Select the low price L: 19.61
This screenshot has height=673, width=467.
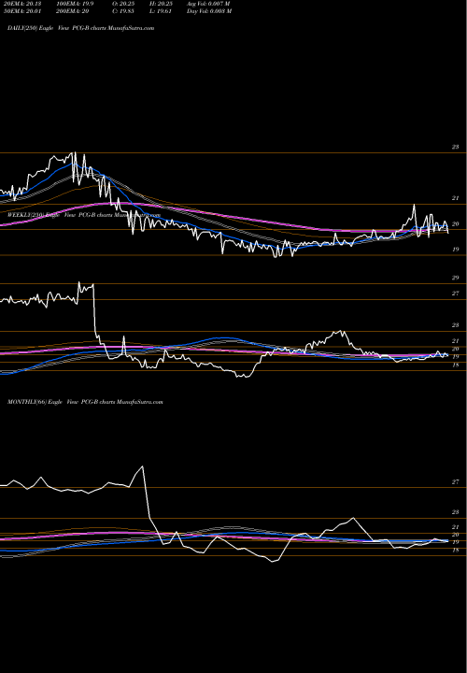(162, 11)
